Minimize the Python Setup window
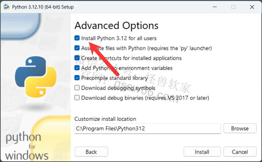This screenshot has height=162, width=262. (215, 7)
